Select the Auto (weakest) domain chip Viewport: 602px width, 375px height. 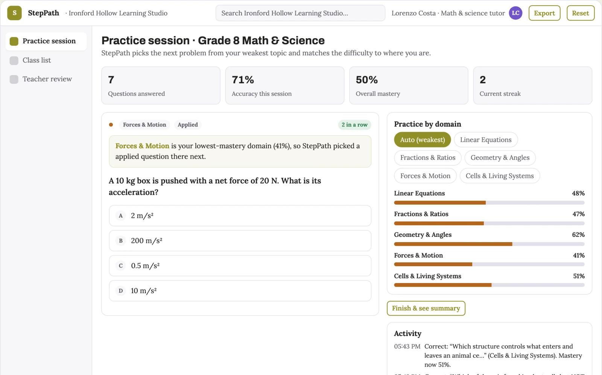pyautogui.click(x=422, y=140)
